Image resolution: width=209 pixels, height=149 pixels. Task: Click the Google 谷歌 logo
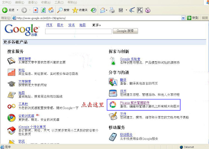click(22, 30)
